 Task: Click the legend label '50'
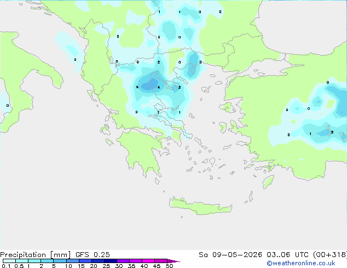pyautogui.click(x=169, y=266)
